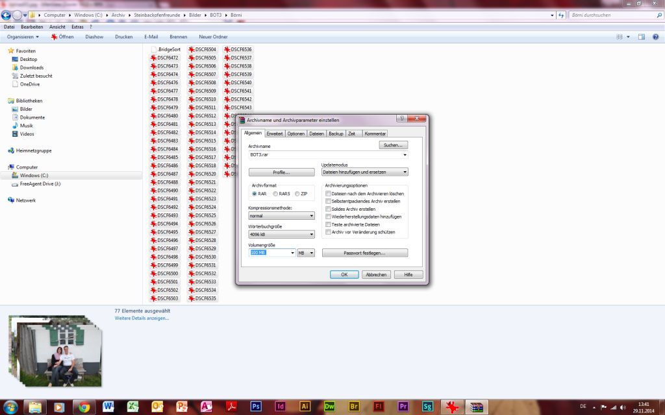Open Premiere Pro from the taskbar
The image size is (665, 415).
pos(403,408)
